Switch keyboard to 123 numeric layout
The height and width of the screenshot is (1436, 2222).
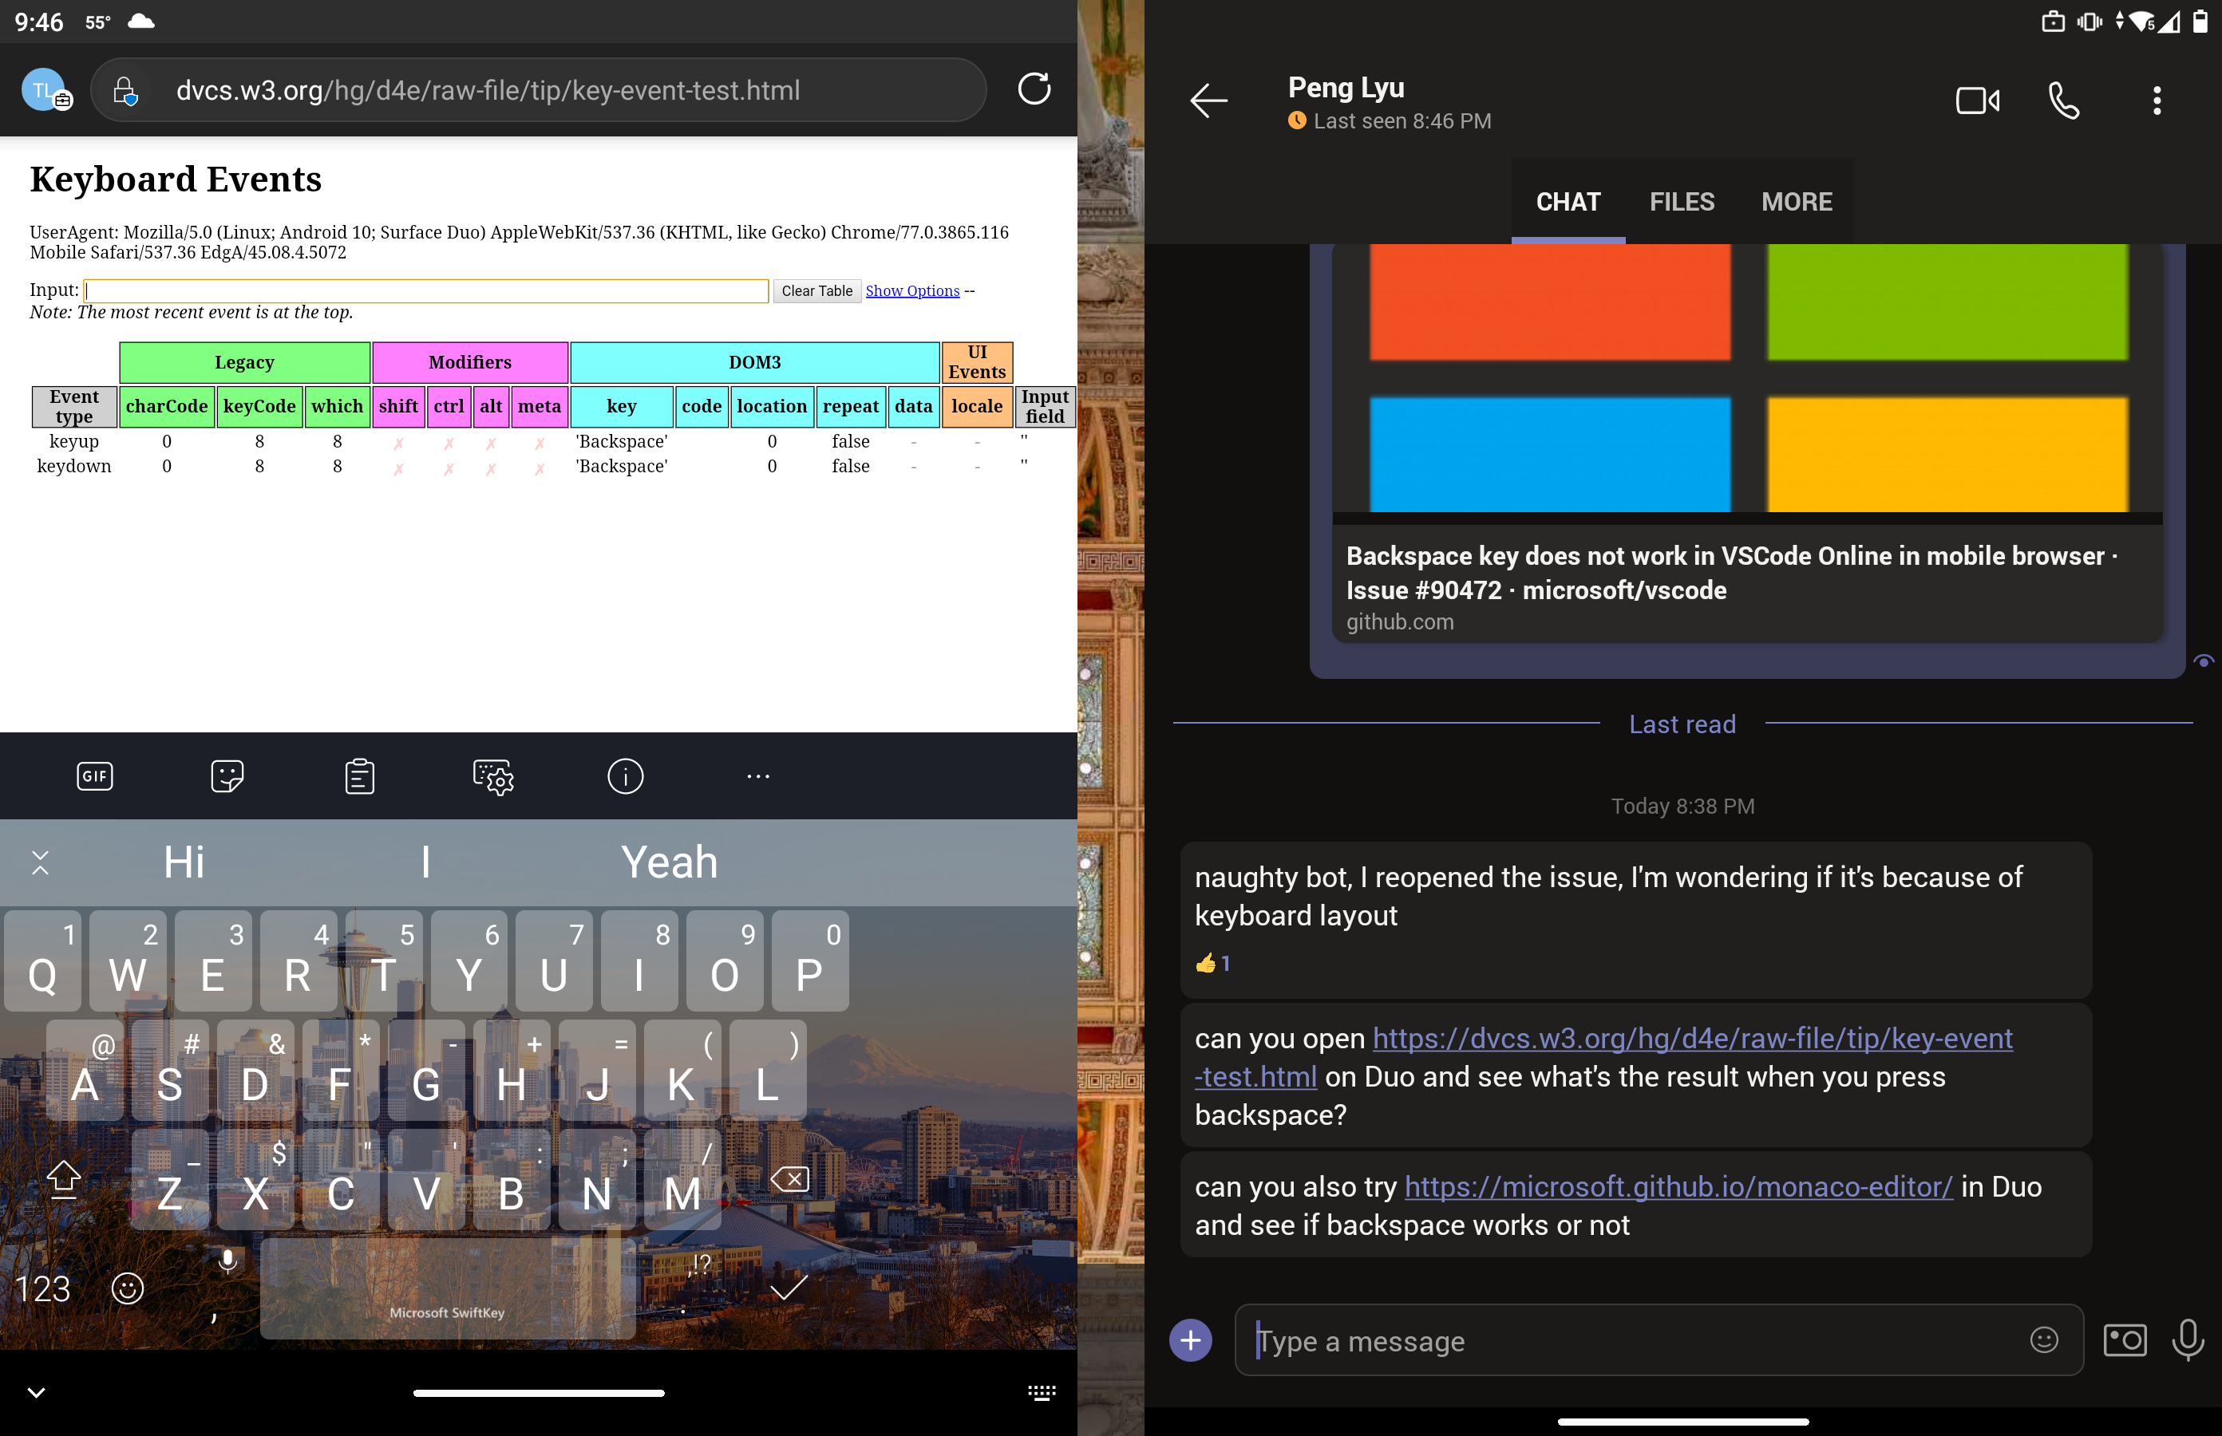coord(45,1288)
